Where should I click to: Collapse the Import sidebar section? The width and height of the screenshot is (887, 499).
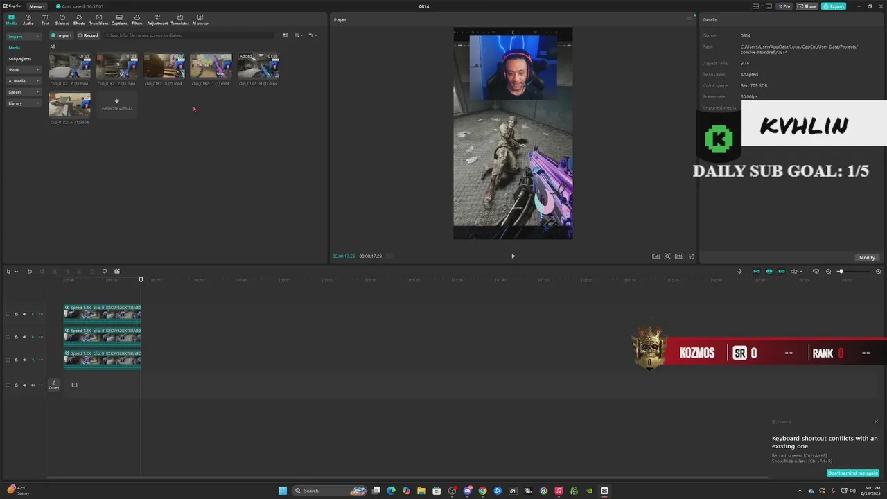coord(24,36)
